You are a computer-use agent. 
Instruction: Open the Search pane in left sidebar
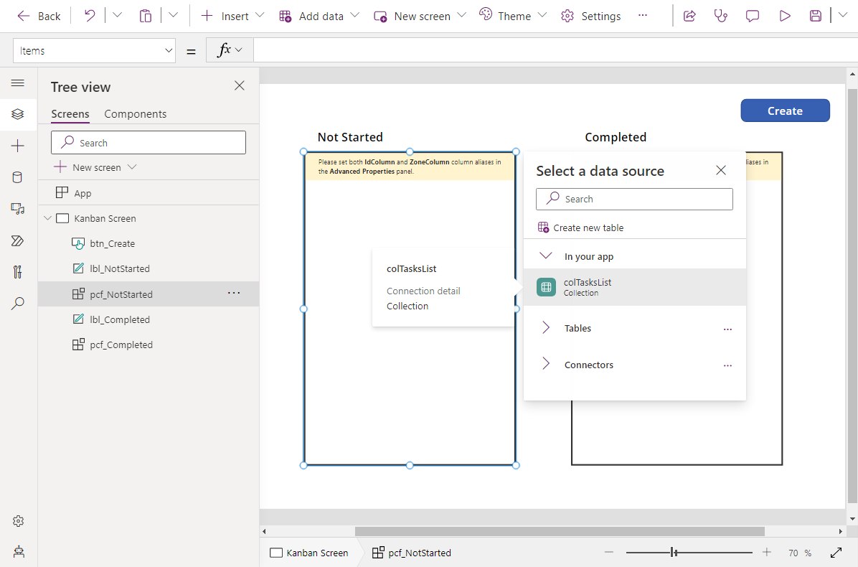click(x=18, y=304)
